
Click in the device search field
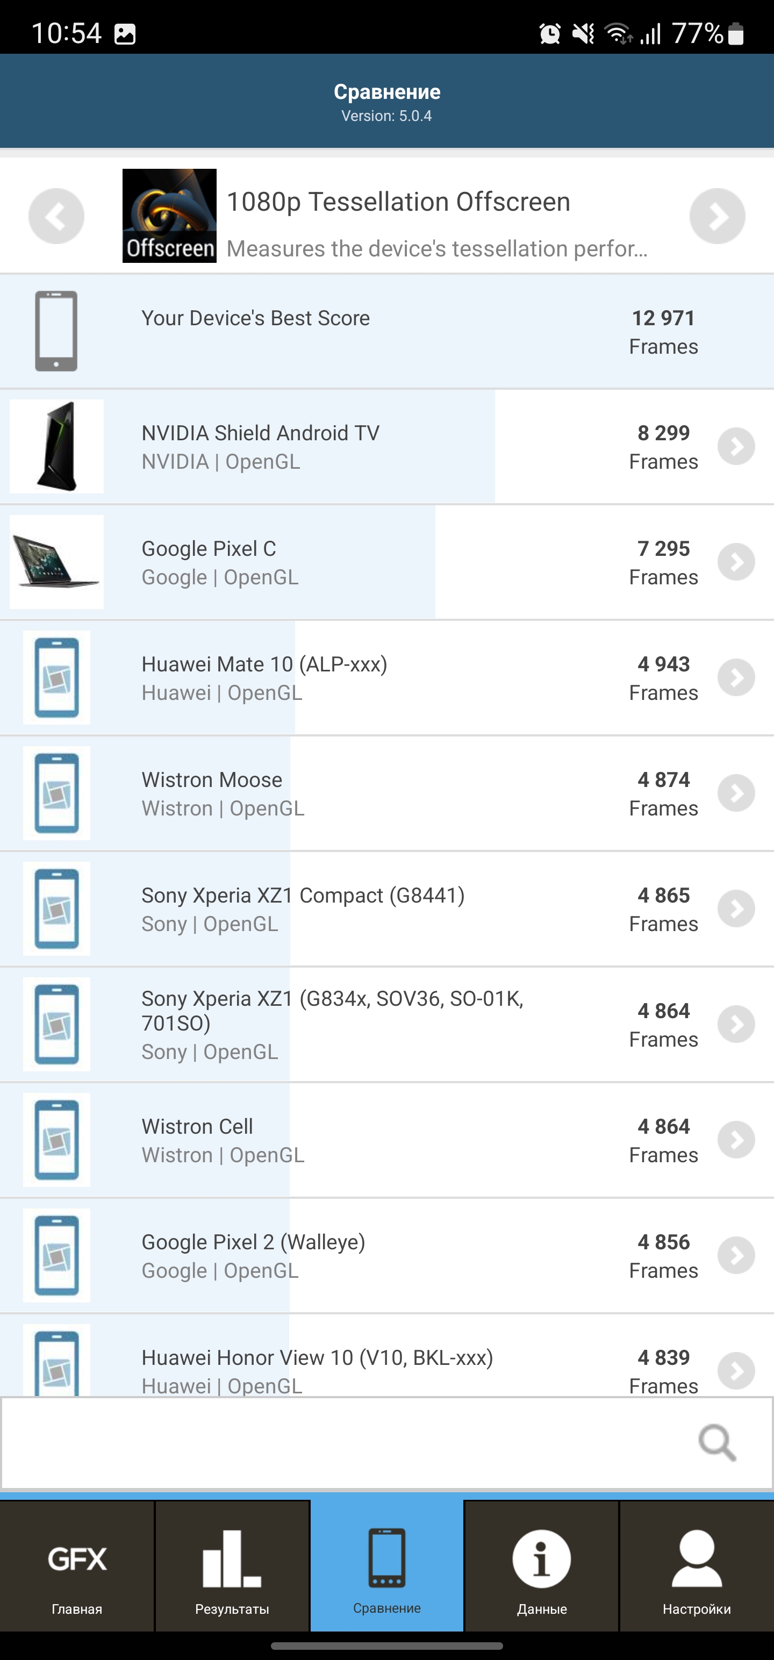pyautogui.click(x=348, y=1442)
